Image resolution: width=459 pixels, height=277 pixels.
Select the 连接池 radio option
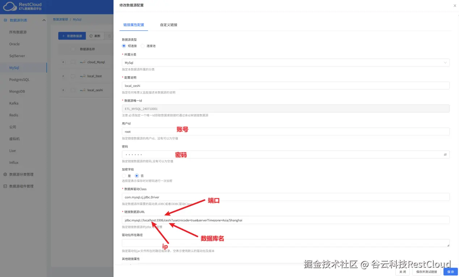coord(143,46)
